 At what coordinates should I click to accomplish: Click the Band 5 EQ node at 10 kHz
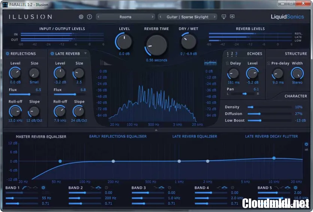tap(274, 158)
